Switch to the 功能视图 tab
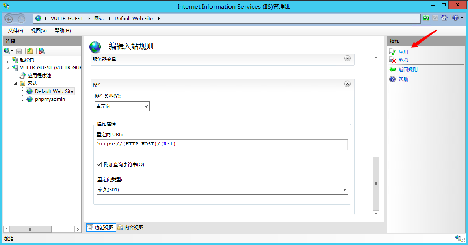This screenshot has height=245, width=468. pyautogui.click(x=101, y=227)
